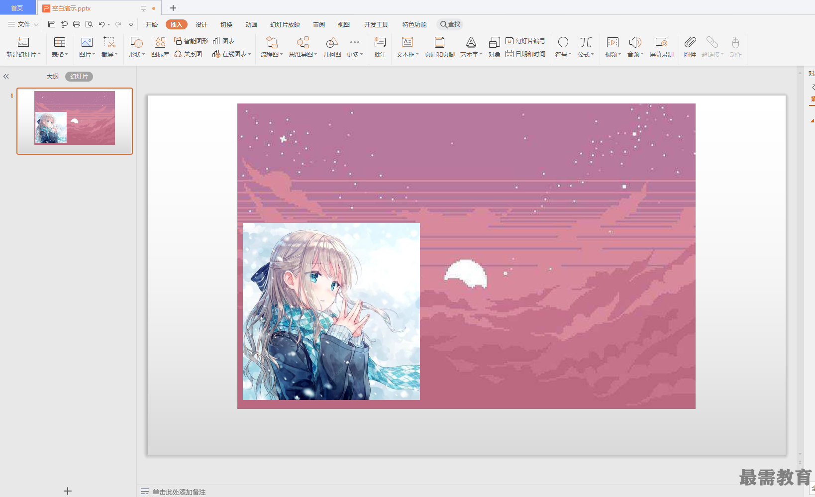815x497 pixels.
Task: Open the quick access toolbar customize arrow
Action: (131, 24)
